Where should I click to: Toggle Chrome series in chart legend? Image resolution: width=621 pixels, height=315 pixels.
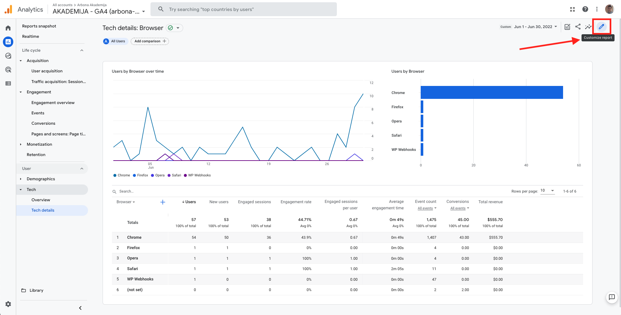(x=122, y=175)
